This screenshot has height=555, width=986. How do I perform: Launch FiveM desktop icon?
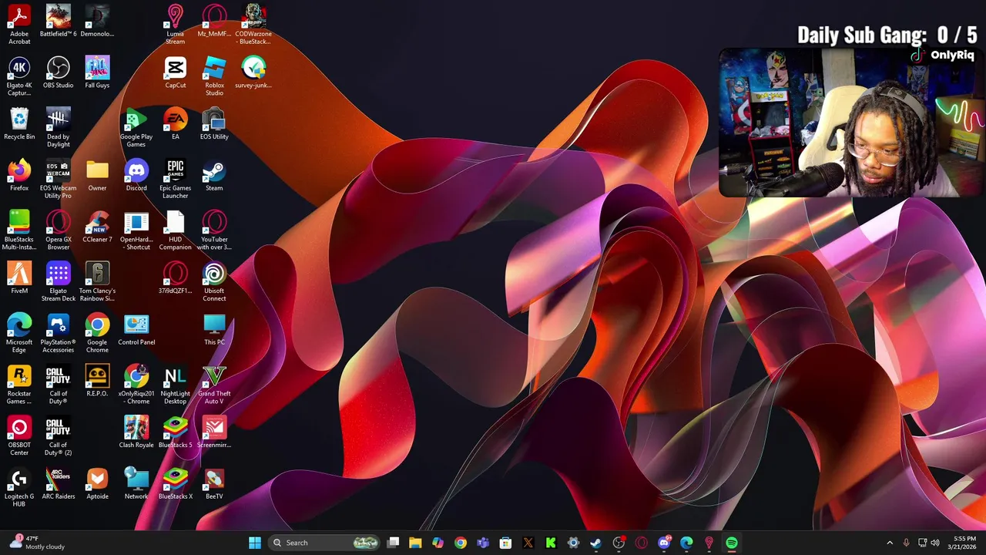[19, 278]
